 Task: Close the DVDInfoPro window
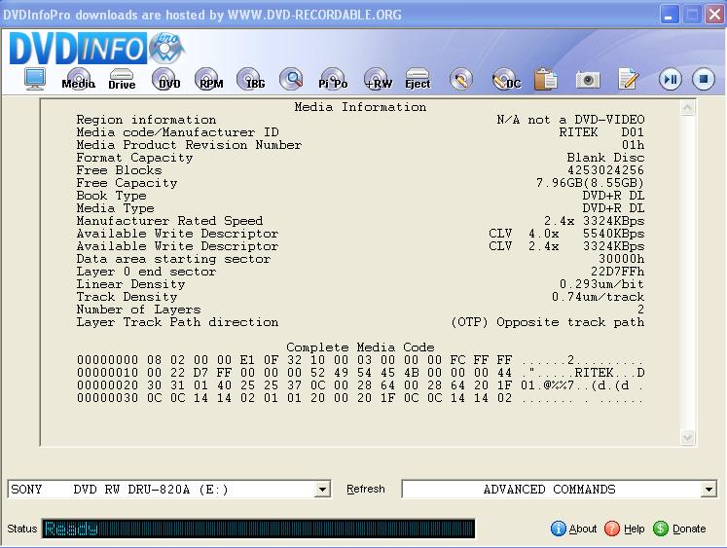pyautogui.click(x=714, y=15)
